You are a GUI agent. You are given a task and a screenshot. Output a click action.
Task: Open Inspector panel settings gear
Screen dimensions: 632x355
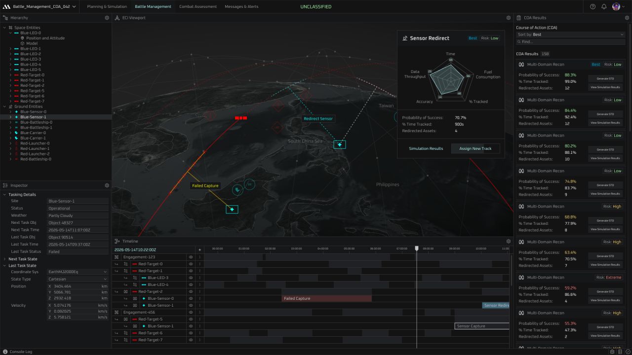point(107,185)
